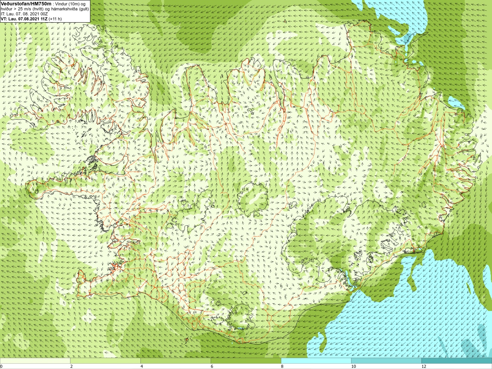Click the legend scale label "0"

coord(2,367)
